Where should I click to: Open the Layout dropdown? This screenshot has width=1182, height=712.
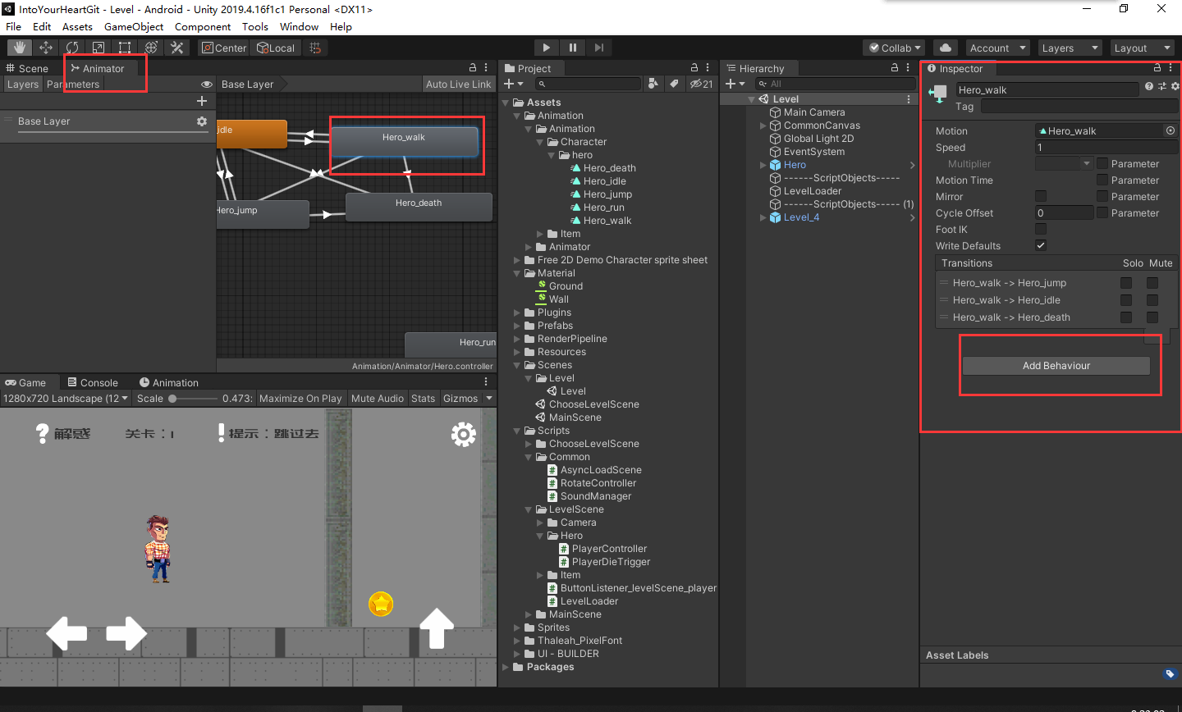point(1142,48)
